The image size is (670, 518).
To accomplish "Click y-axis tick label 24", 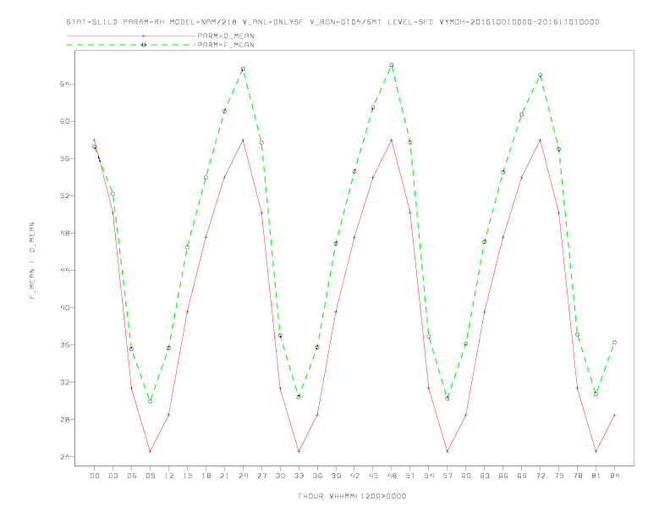I will coord(65,457).
